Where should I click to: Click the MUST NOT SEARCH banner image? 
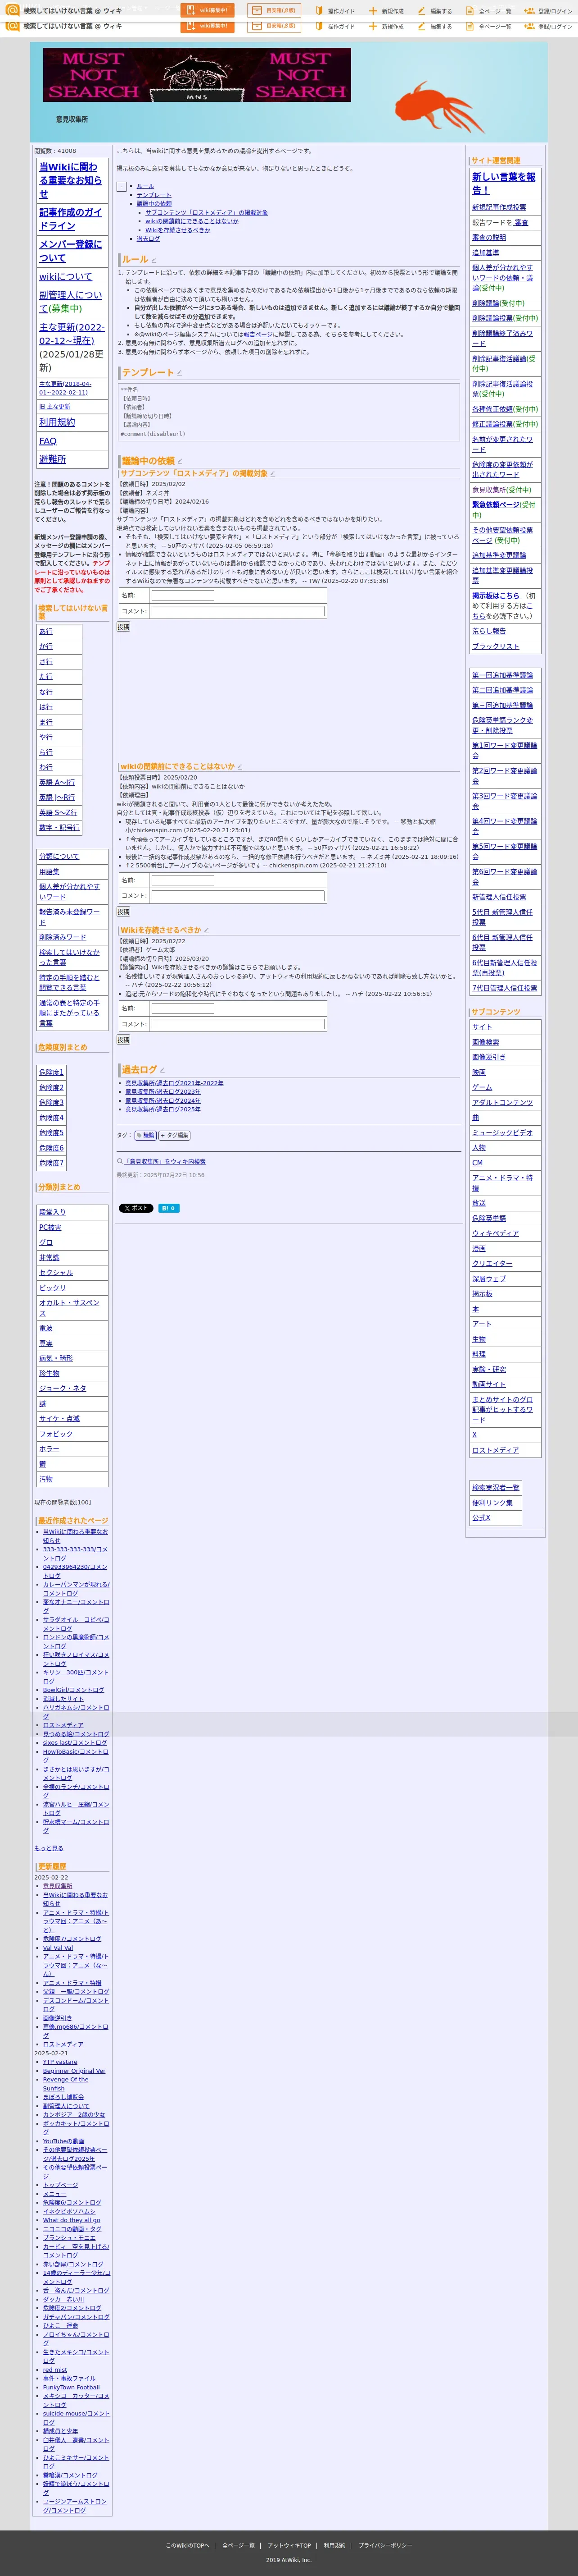pyautogui.click(x=198, y=75)
